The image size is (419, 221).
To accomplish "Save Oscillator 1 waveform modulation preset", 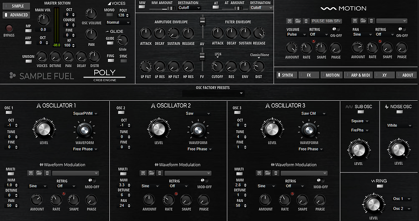I will tap(31, 173).
